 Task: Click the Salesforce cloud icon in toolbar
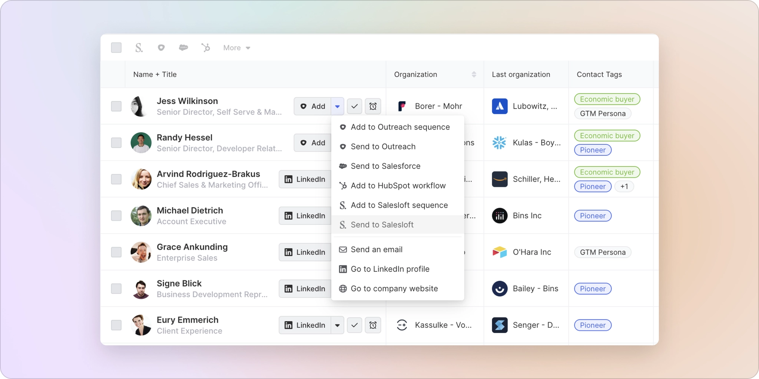point(183,48)
